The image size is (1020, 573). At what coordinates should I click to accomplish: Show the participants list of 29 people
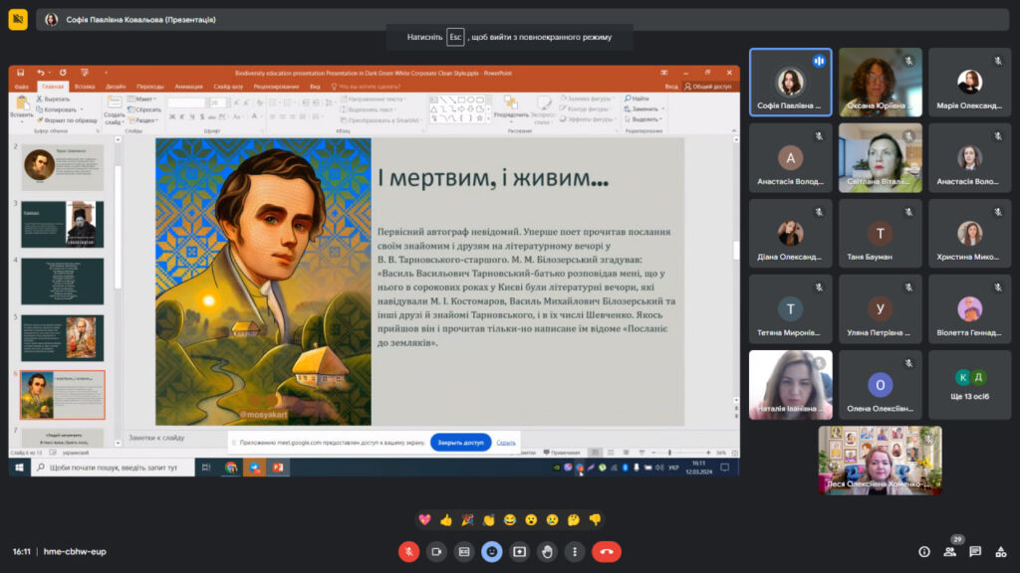coord(950,551)
